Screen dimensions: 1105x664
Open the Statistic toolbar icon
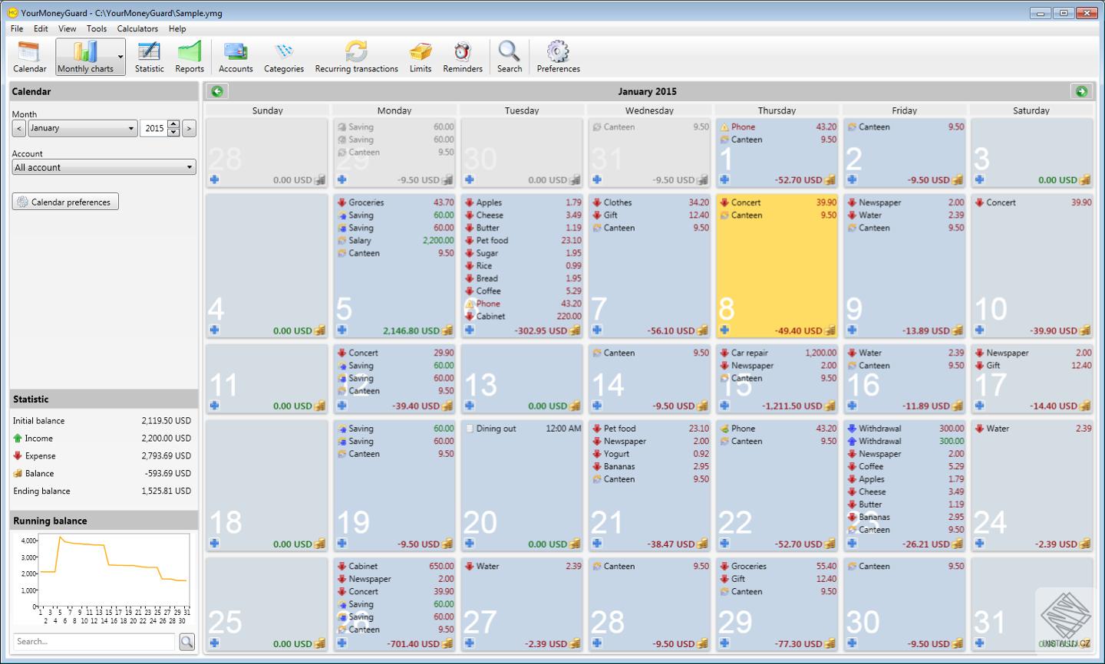coord(149,57)
